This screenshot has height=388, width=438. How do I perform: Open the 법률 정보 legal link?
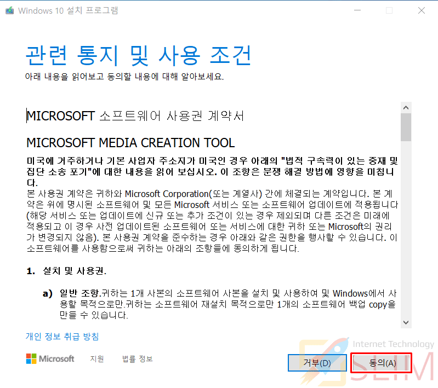click(138, 358)
